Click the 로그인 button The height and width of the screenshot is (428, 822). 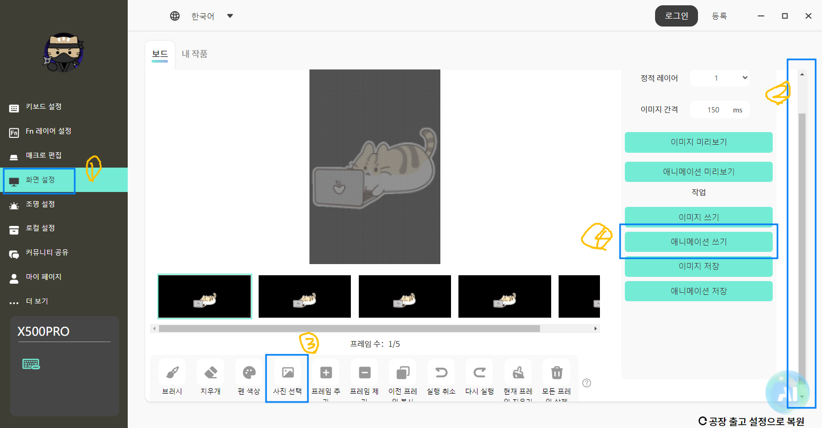(x=677, y=16)
